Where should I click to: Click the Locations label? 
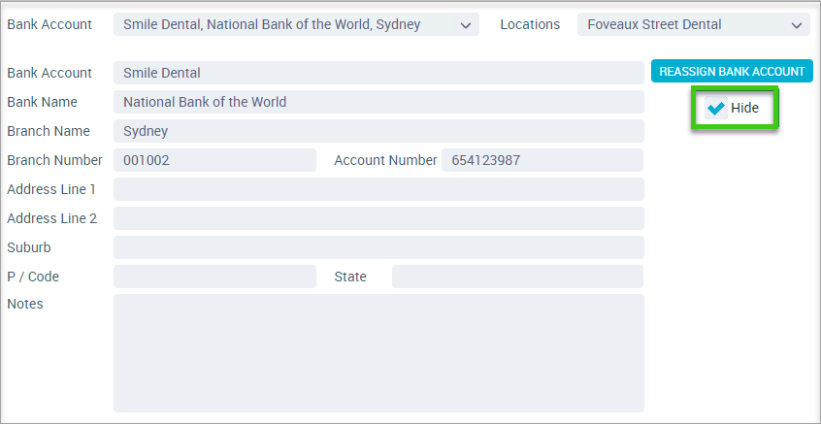pos(530,24)
